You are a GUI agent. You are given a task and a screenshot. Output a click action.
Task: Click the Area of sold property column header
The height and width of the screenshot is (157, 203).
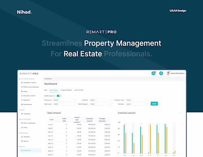(77, 120)
